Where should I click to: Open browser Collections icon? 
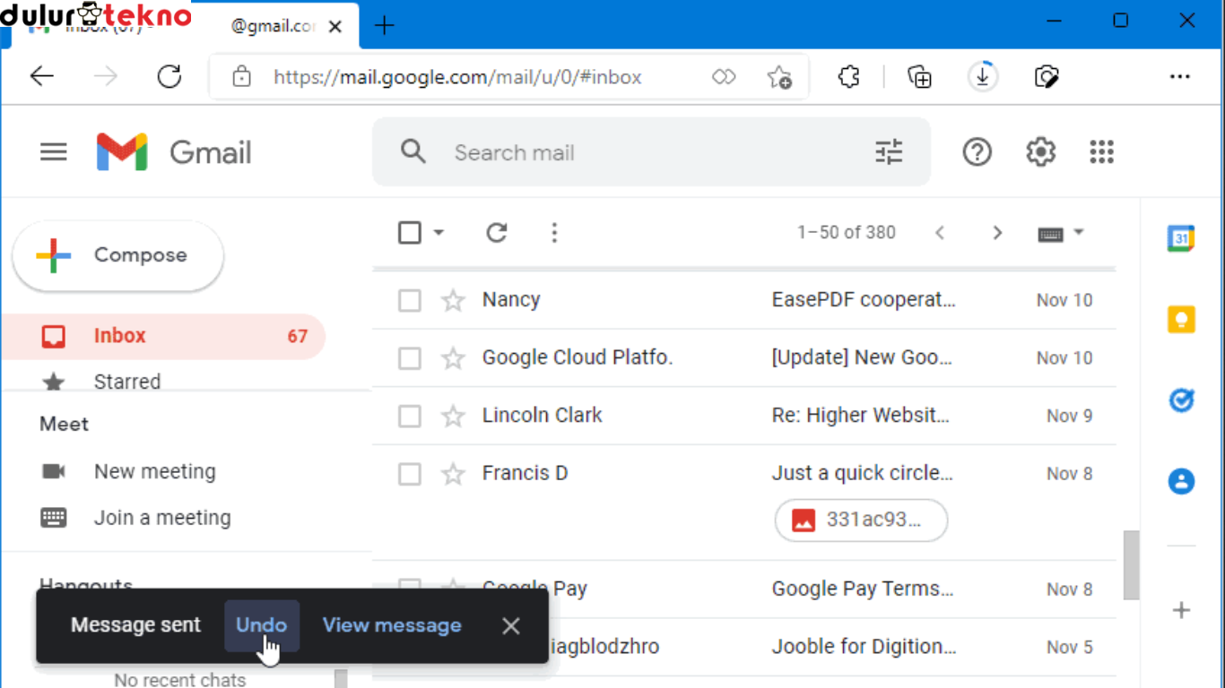(919, 77)
